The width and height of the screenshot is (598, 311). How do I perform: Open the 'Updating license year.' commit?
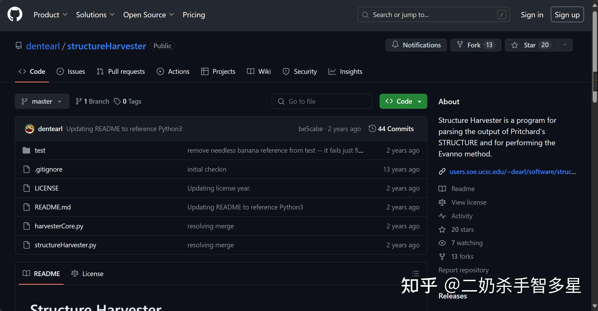coord(219,188)
